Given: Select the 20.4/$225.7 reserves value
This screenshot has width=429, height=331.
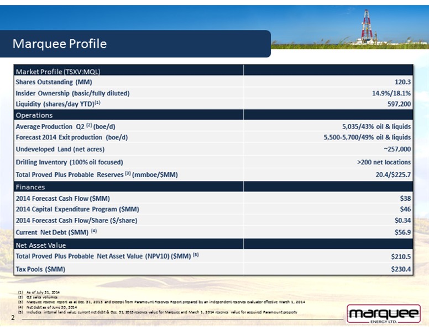Looking at the screenshot, I should [x=393, y=174].
